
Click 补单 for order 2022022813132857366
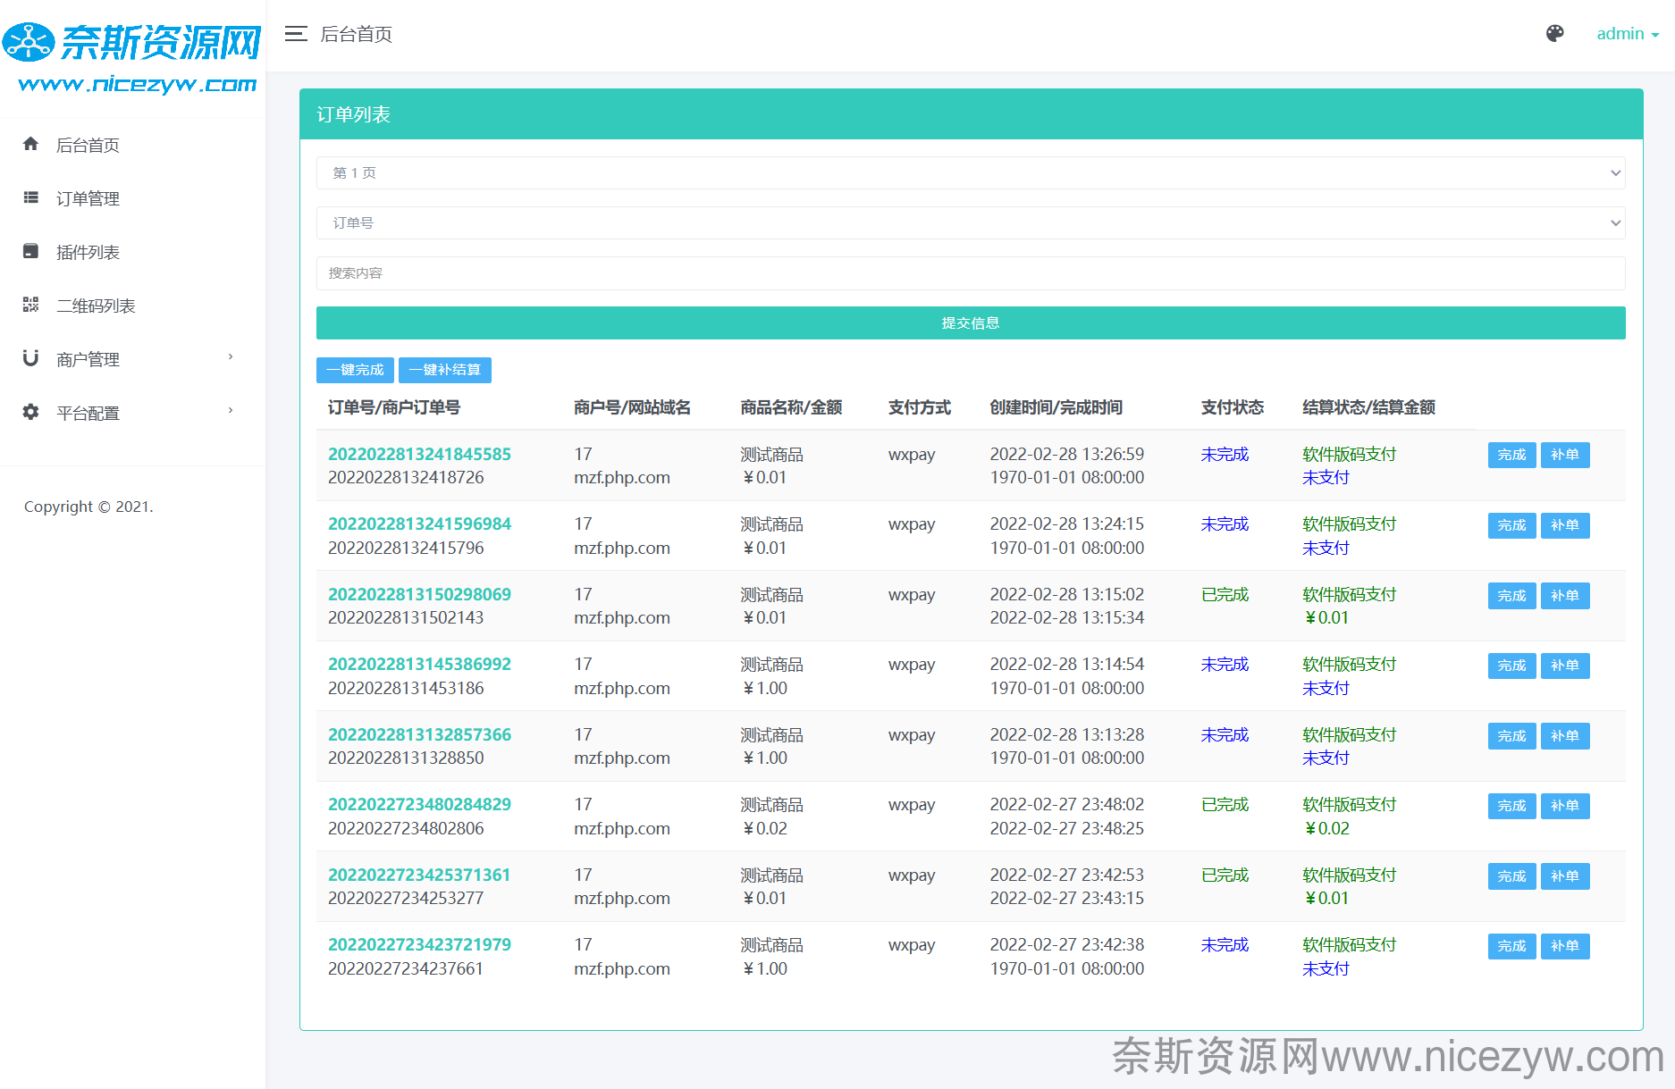[x=1565, y=736]
